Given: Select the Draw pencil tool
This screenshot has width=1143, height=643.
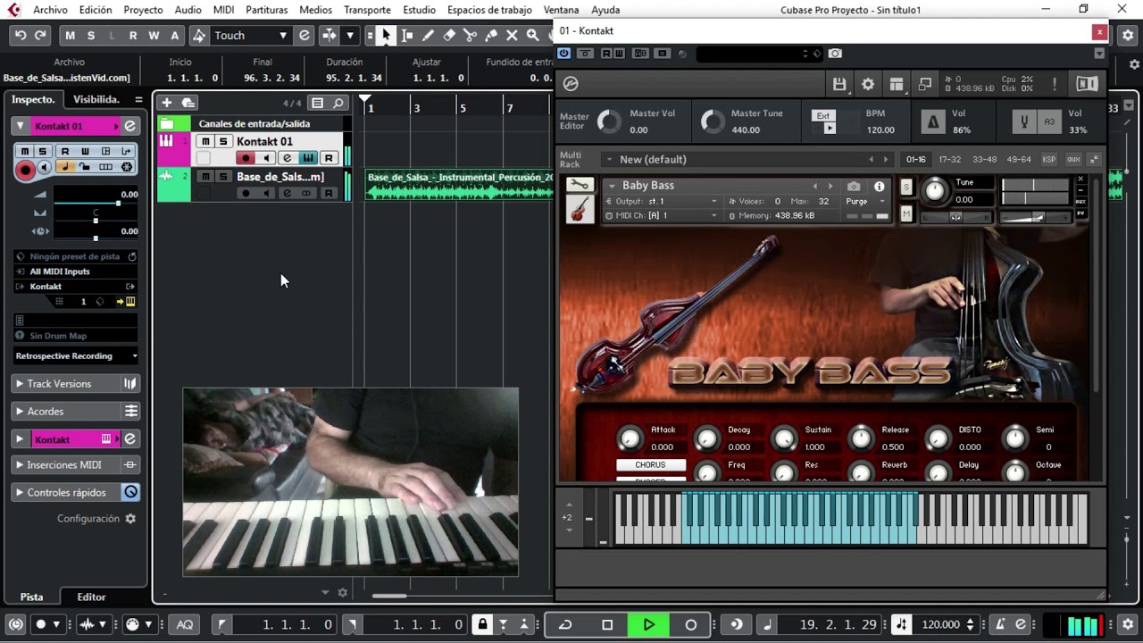Looking at the screenshot, I should coord(429,36).
